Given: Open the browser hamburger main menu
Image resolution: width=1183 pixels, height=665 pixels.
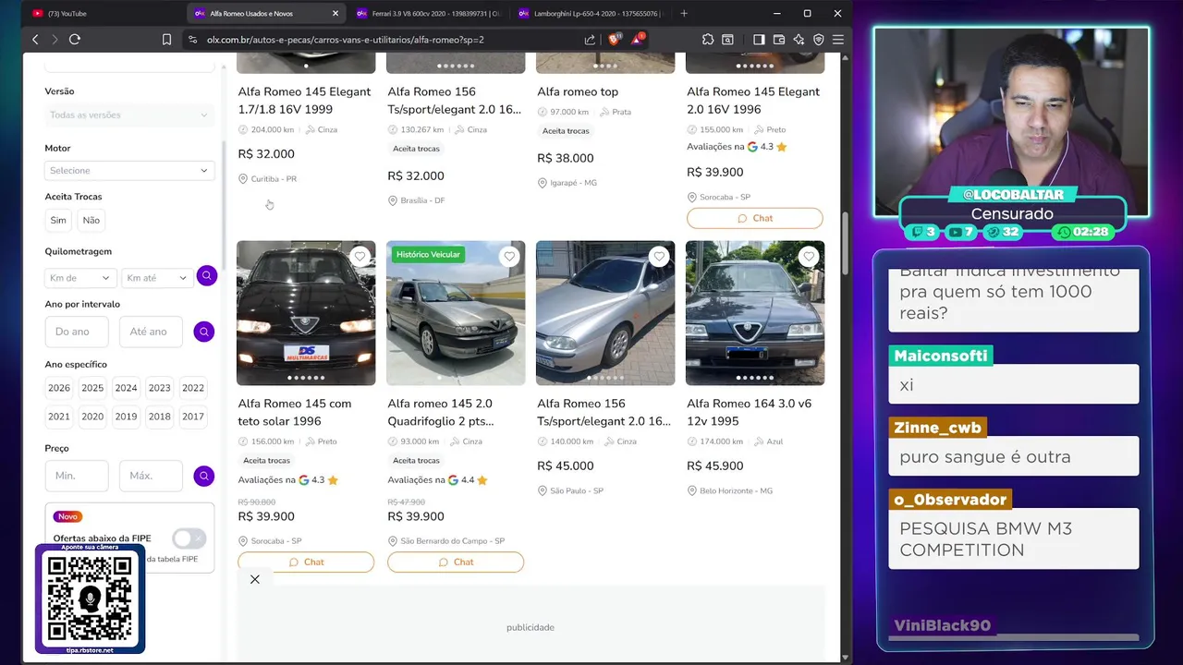Looking at the screenshot, I should [838, 40].
